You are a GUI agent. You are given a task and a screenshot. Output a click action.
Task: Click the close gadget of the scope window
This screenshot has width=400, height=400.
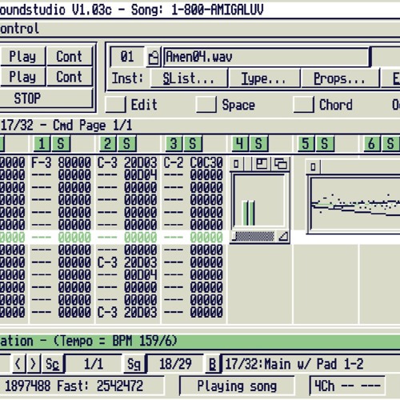pos(314,167)
